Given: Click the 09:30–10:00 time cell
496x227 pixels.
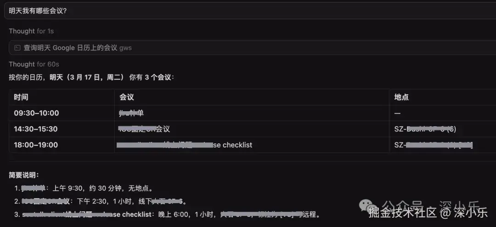Looking at the screenshot, I should [36, 113].
